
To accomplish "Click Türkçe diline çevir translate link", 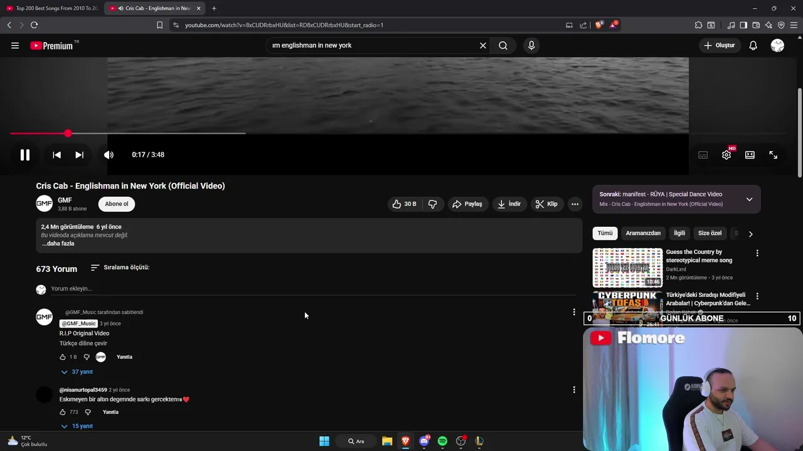I will pyautogui.click(x=83, y=343).
